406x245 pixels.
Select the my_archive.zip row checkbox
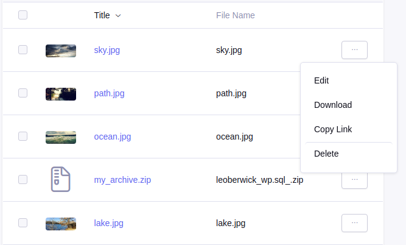[x=23, y=179]
